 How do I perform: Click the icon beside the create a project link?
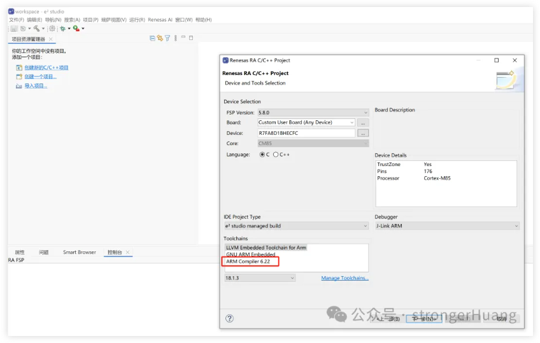point(19,77)
